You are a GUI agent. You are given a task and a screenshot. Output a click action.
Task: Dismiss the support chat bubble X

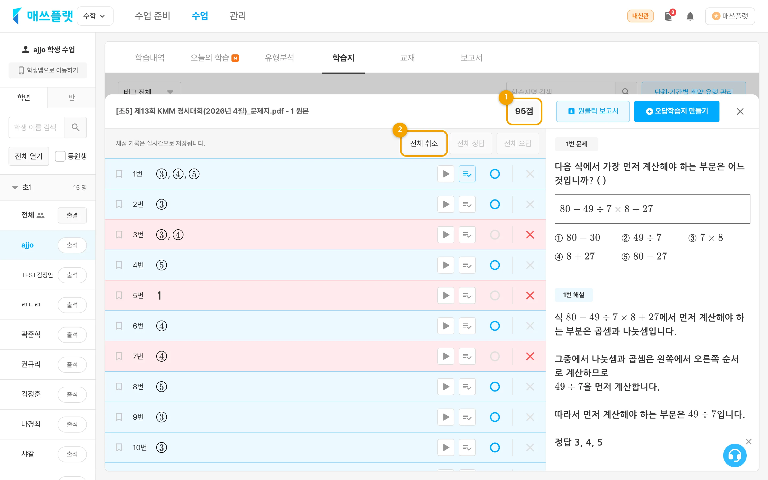click(749, 442)
